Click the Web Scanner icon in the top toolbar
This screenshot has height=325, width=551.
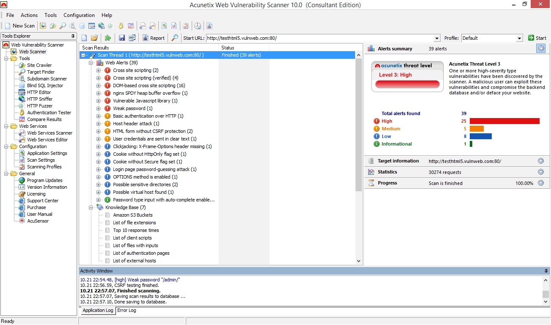tap(43, 26)
